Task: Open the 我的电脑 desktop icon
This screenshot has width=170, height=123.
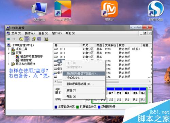Action: tap(39, 11)
